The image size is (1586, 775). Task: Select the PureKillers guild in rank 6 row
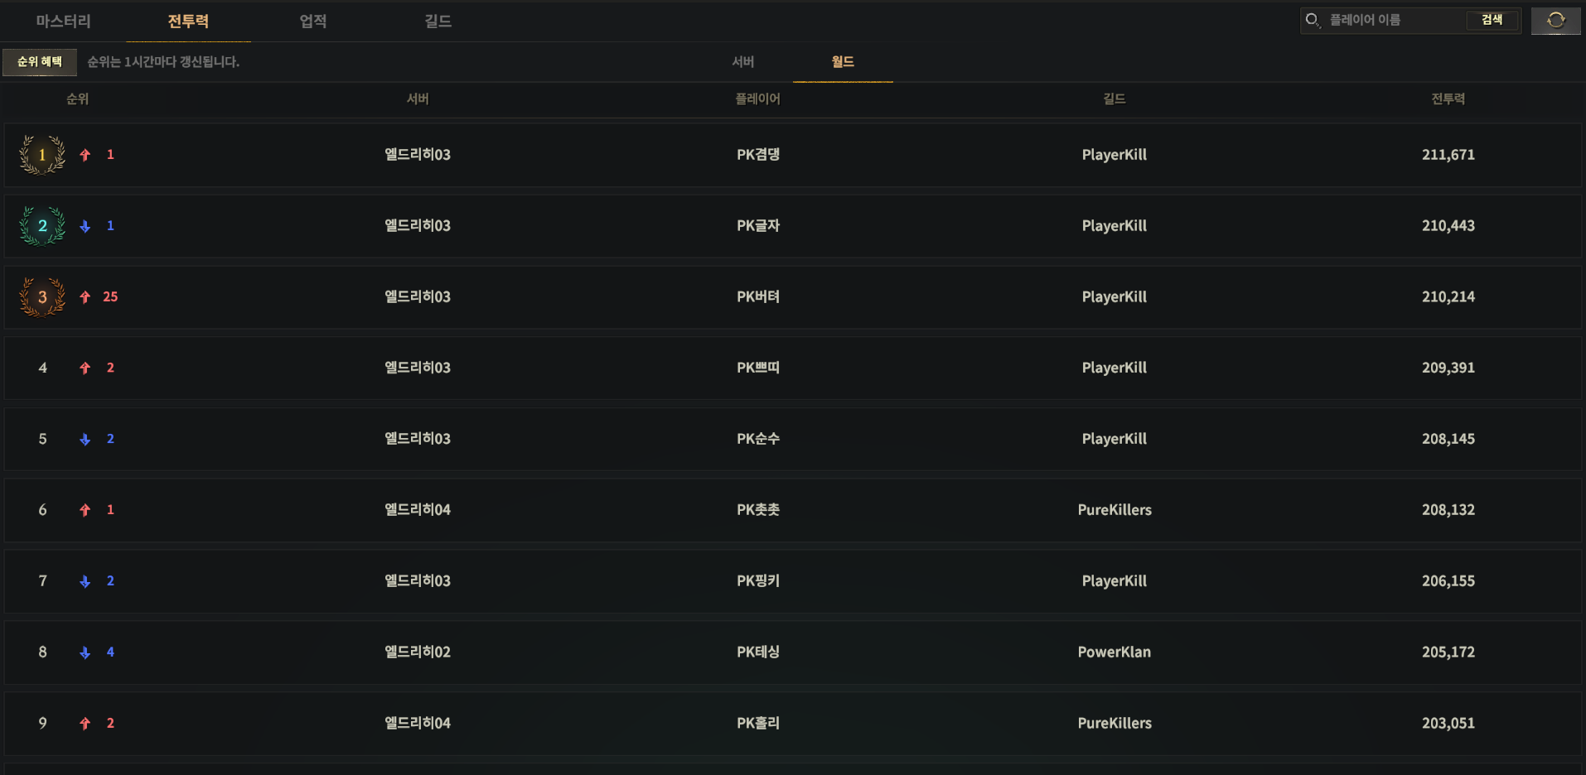pyautogui.click(x=1115, y=510)
